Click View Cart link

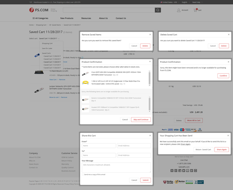(x=53, y=79)
